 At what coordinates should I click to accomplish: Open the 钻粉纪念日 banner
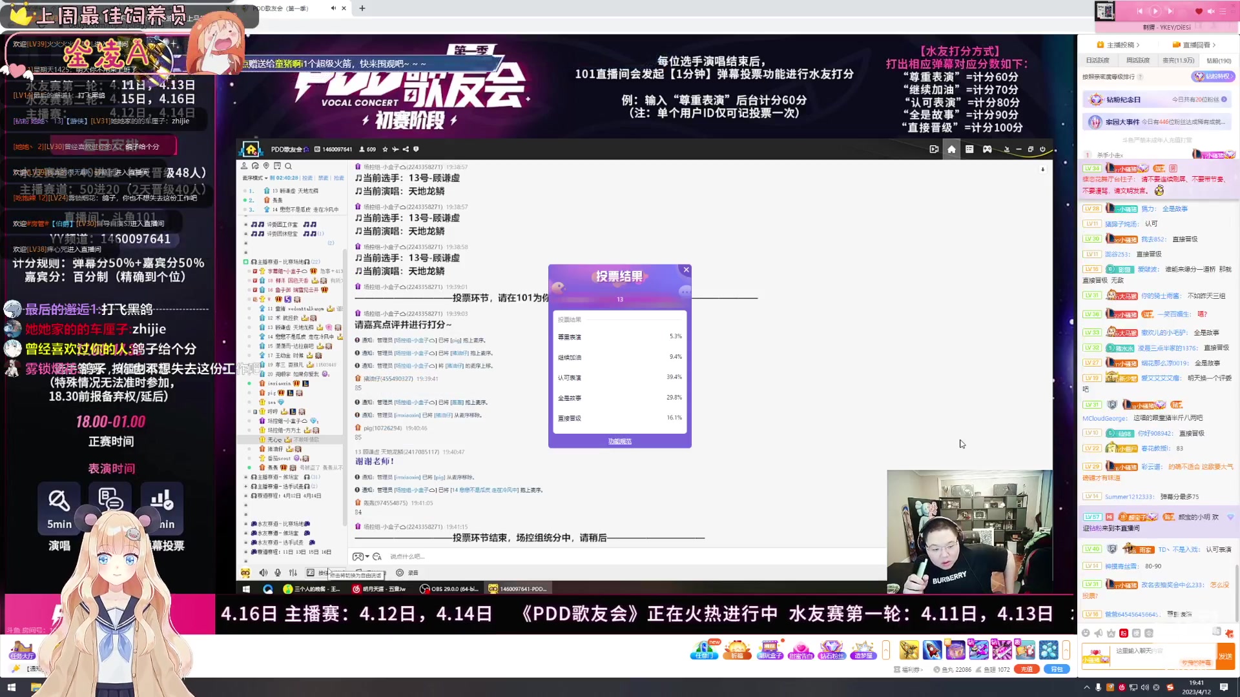click(x=1157, y=99)
